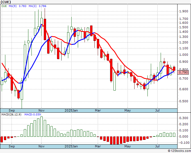Click Mar on the MACD panel date axis

98,146
